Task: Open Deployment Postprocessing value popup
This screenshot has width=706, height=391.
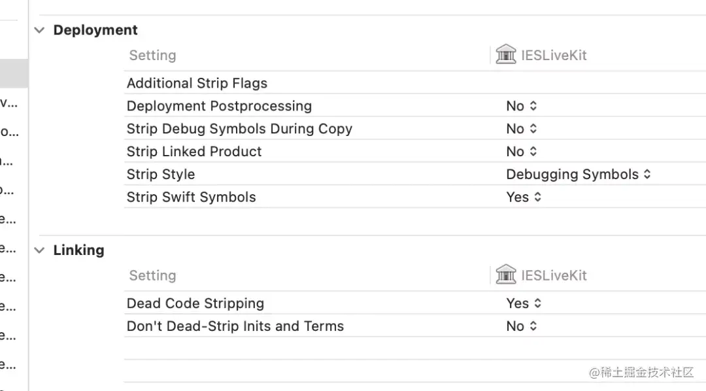Action: (522, 106)
